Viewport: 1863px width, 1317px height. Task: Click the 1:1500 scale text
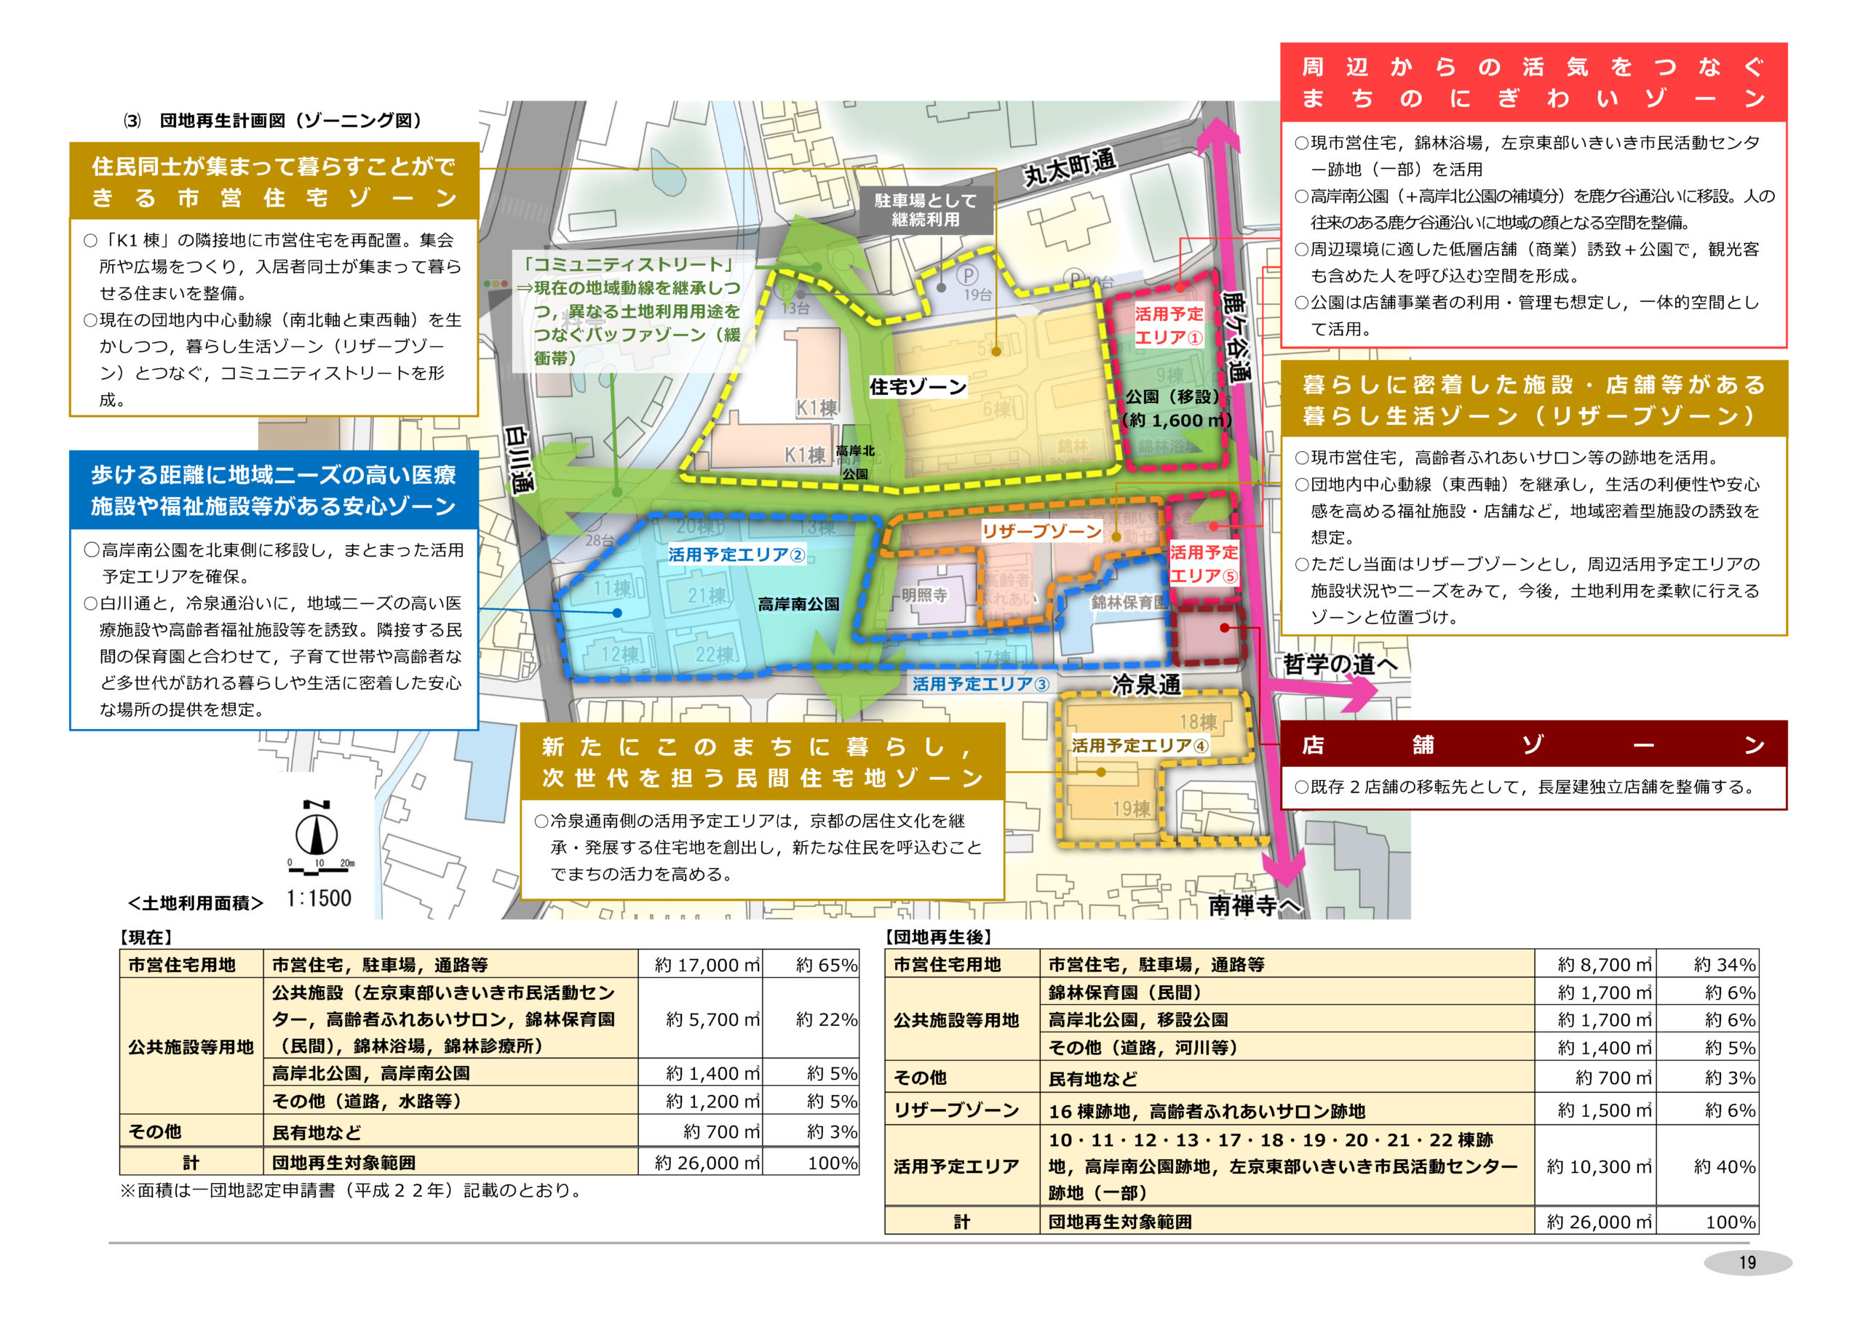click(319, 899)
